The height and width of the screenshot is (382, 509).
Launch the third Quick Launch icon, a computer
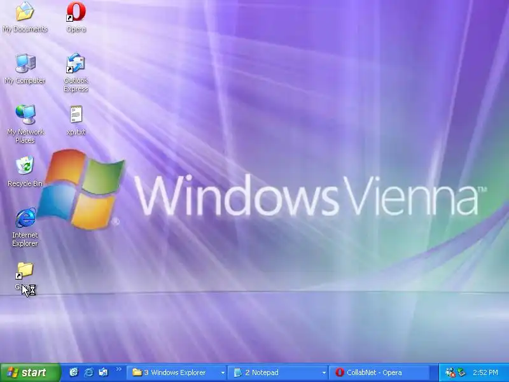pos(103,372)
